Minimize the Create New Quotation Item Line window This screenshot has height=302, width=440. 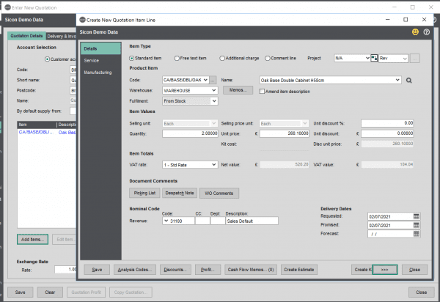coord(387,20)
